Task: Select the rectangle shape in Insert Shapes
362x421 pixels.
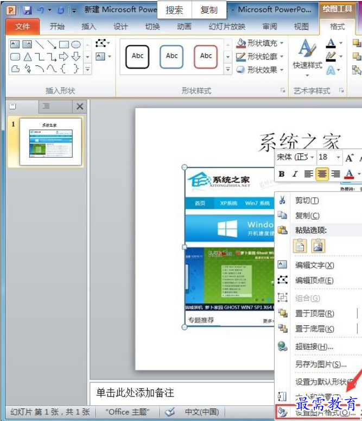Action: click(64, 44)
